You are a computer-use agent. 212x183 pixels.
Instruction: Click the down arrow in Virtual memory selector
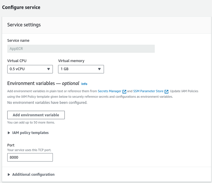[99, 69]
